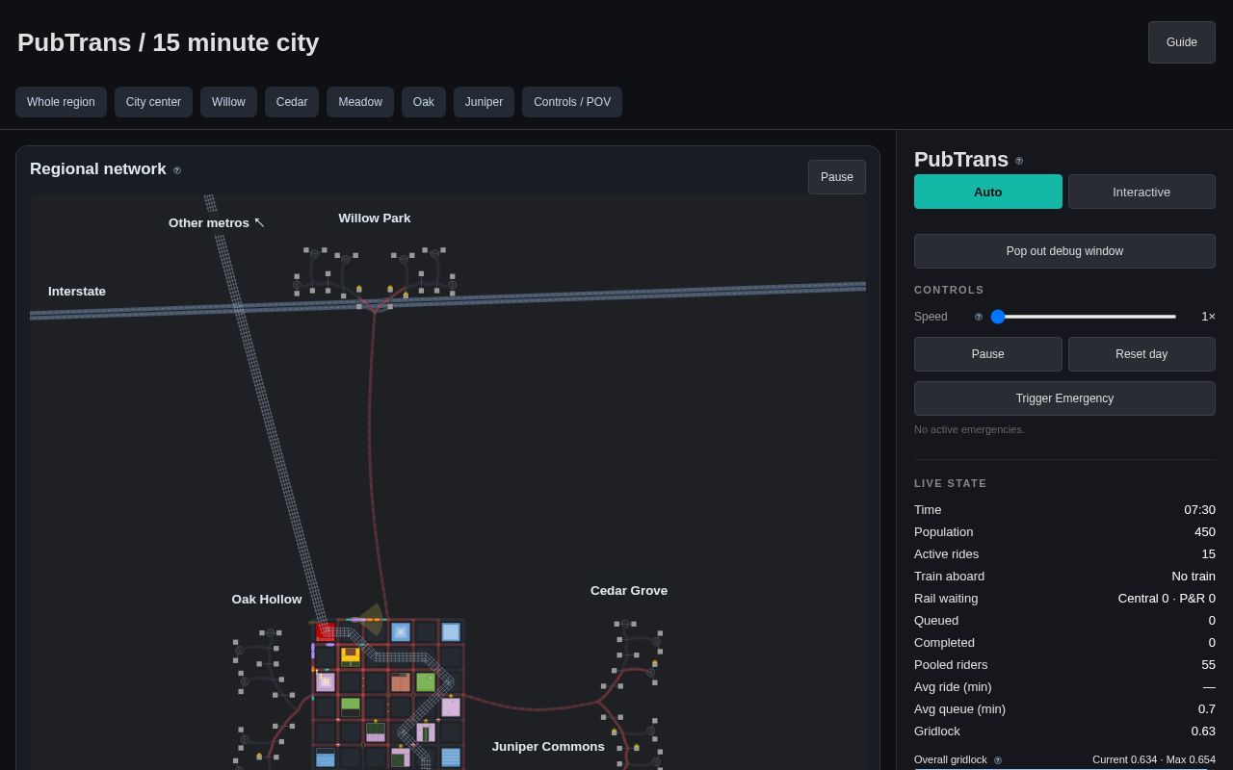Trigger an emergency
Image resolution: width=1233 pixels, height=770 pixels.
point(1064,398)
